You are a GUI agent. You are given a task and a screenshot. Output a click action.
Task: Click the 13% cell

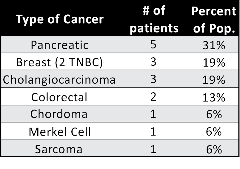point(213,97)
